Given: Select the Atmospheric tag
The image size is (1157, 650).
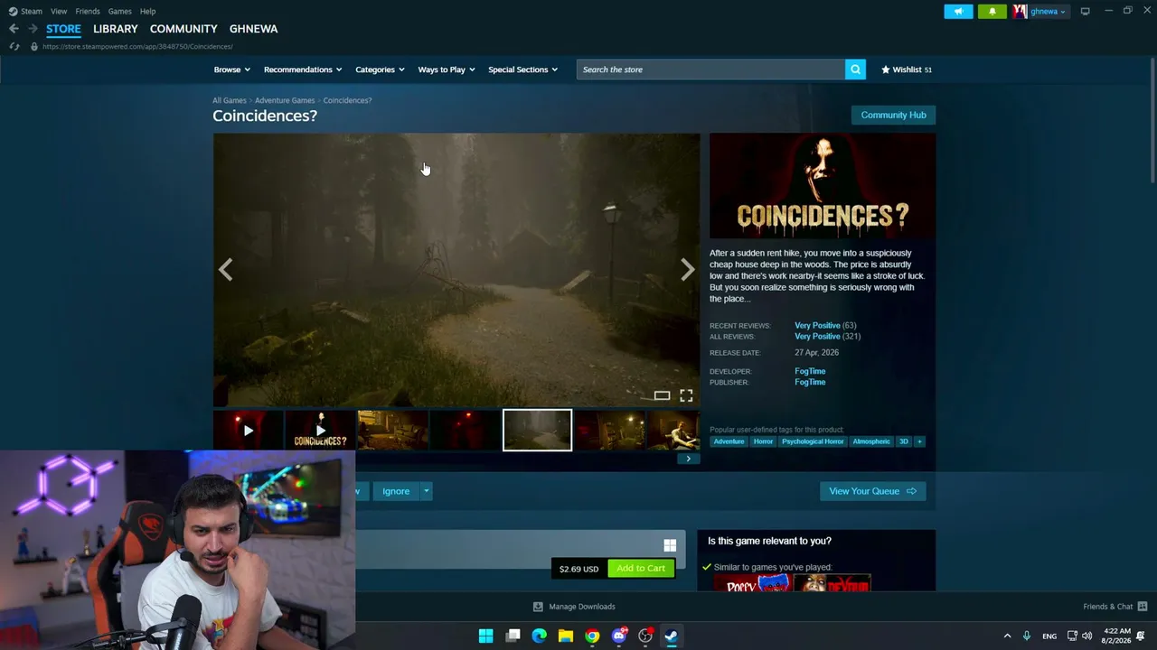Looking at the screenshot, I should (871, 441).
